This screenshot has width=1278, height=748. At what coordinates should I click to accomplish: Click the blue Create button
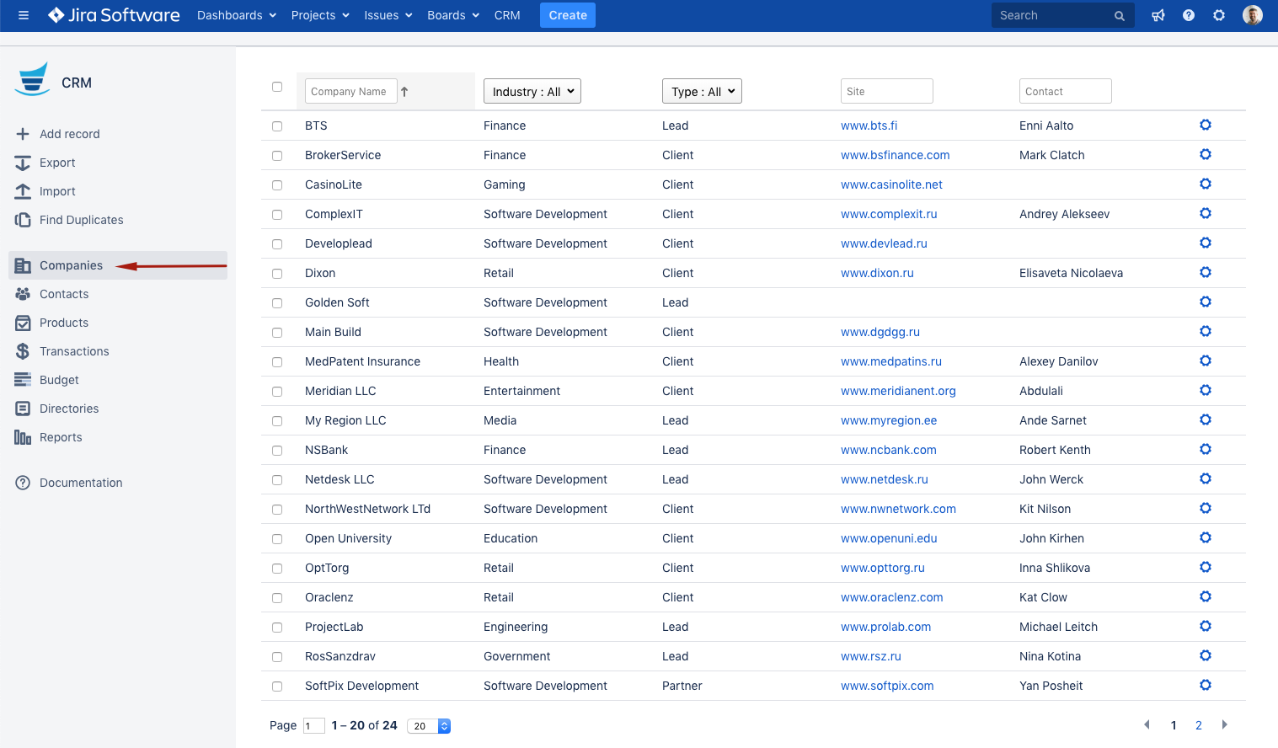568,15
